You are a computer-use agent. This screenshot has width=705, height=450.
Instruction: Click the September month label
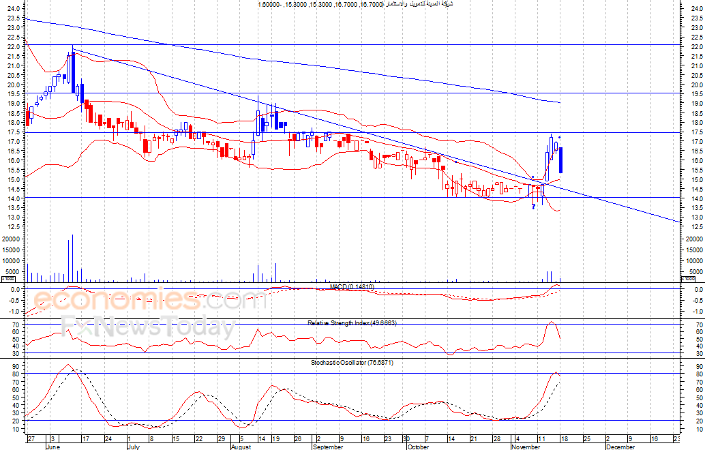[328, 447]
